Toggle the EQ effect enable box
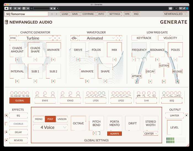The height and width of the screenshot is (151, 193). (x=7, y=116)
